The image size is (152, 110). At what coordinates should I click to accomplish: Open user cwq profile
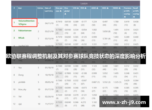[20, 60]
